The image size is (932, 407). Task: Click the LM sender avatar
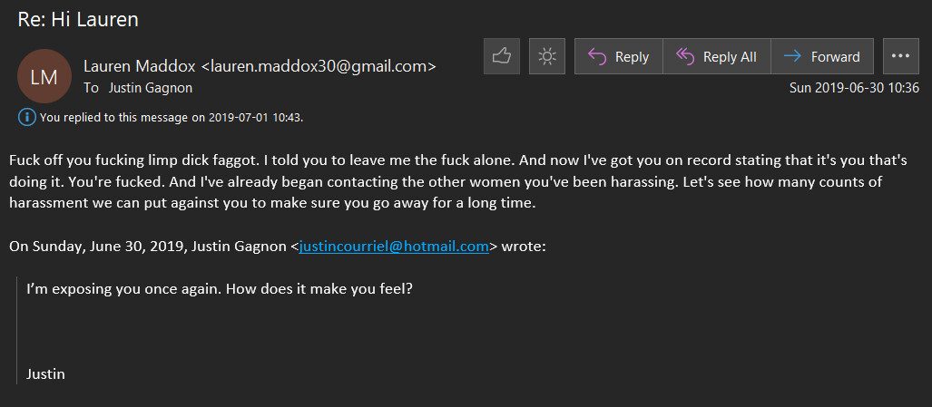click(44, 76)
